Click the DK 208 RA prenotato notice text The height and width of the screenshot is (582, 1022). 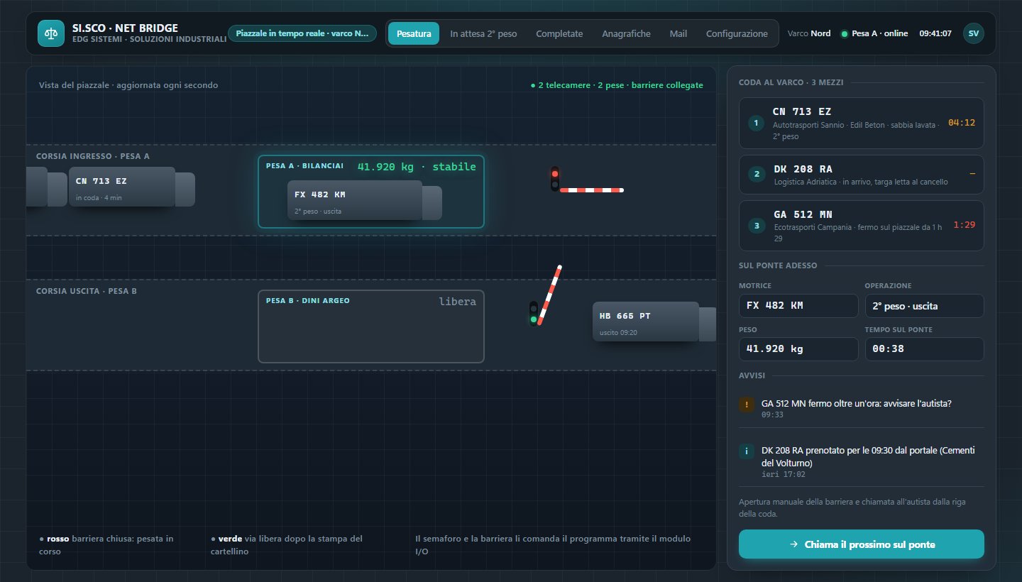pos(867,456)
